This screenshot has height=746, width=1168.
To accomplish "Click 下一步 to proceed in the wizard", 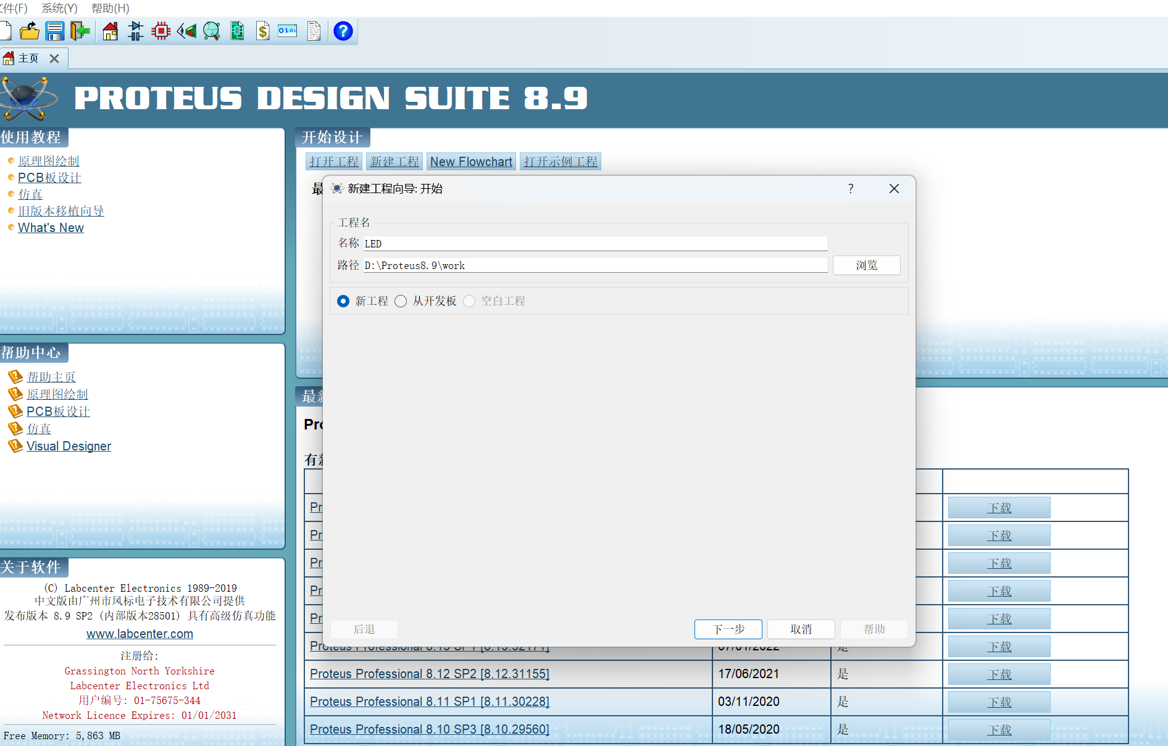I will [728, 629].
